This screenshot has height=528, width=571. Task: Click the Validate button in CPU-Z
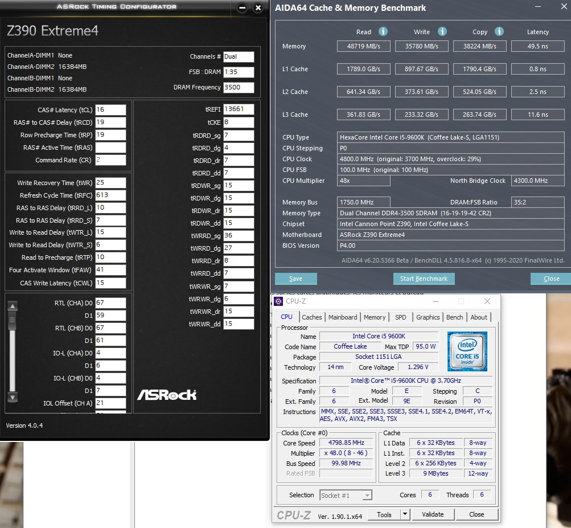point(433,514)
